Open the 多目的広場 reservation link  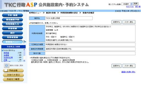point(8,57)
